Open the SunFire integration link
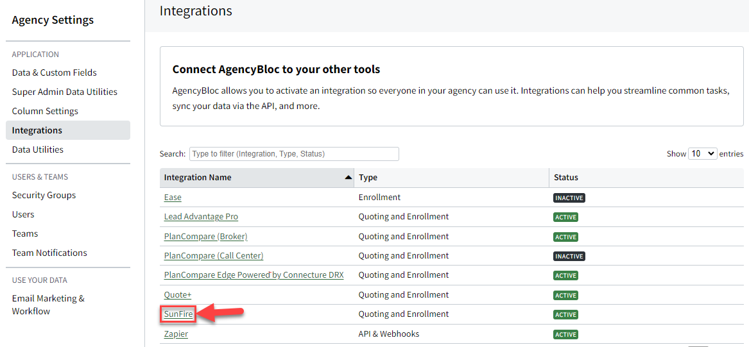The width and height of the screenshot is (749, 347). click(178, 314)
